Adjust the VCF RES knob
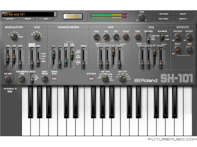The image size is (197, 147). [x=106, y=37]
